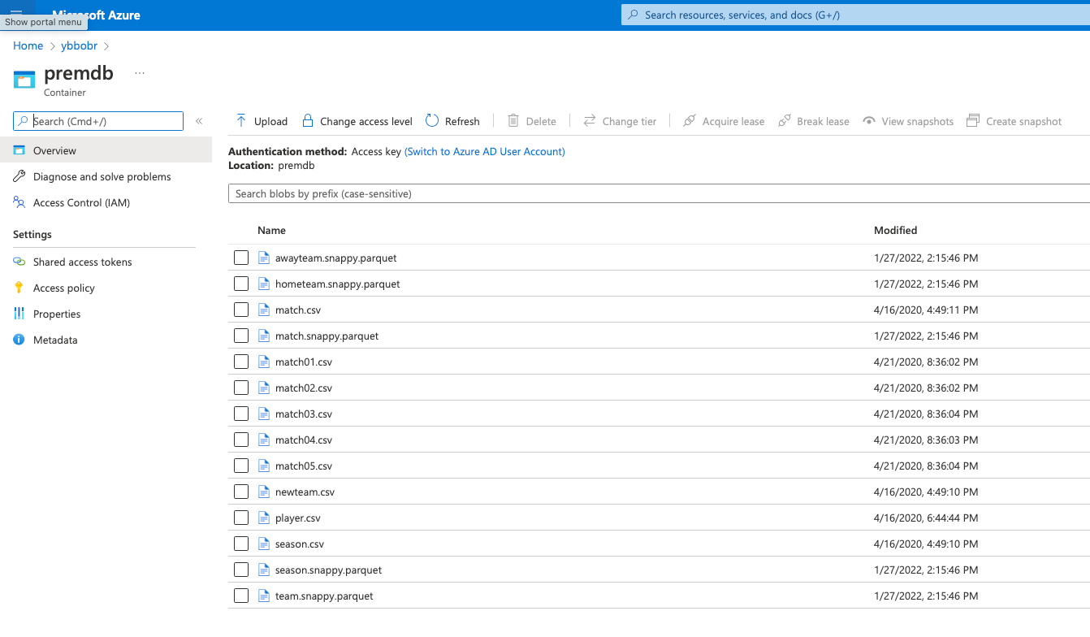Open the Metadata info icon
Image resolution: width=1090 pixels, height=637 pixels.
pos(19,340)
